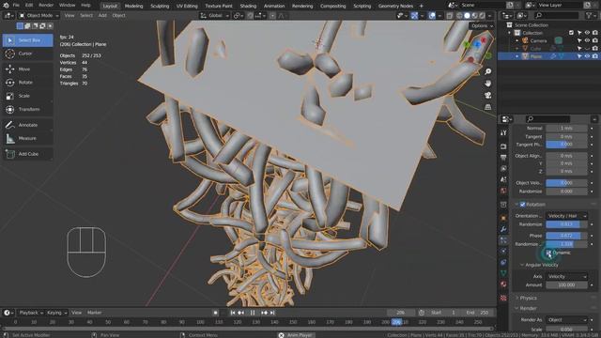
Task: Open the Render As Object dropdown
Action: pos(566,320)
